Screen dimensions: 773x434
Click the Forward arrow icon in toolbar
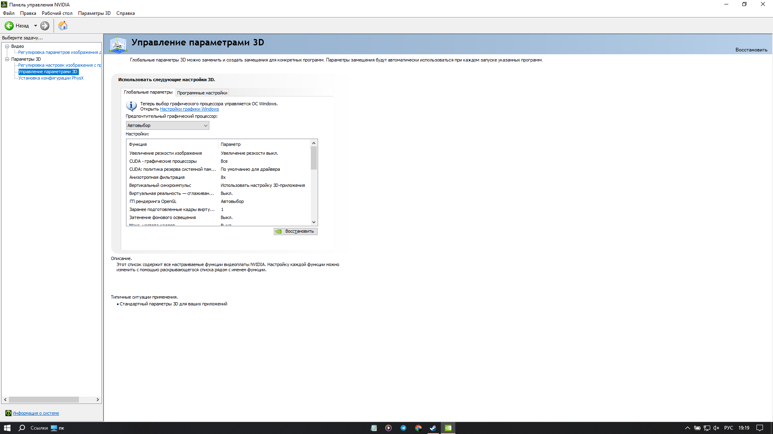(45, 26)
